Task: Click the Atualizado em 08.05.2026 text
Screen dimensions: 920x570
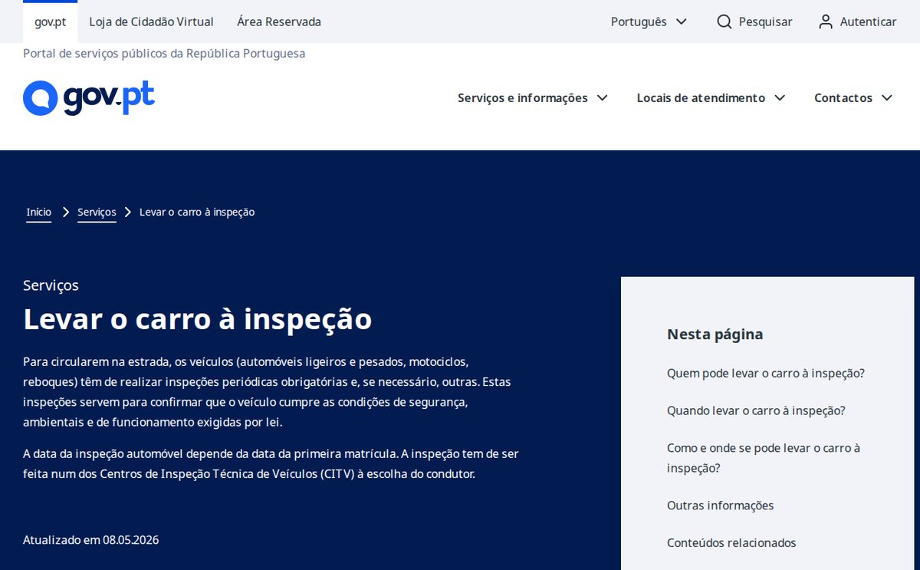Action: point(91,540)
